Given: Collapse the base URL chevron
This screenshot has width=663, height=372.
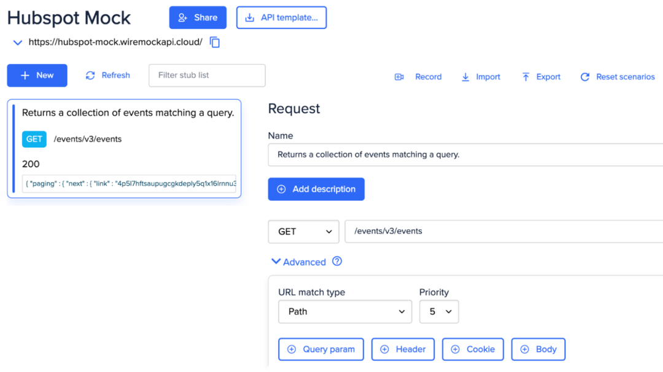Looking at the screenshot, I should pyautogui.click(x=18, y=42).
